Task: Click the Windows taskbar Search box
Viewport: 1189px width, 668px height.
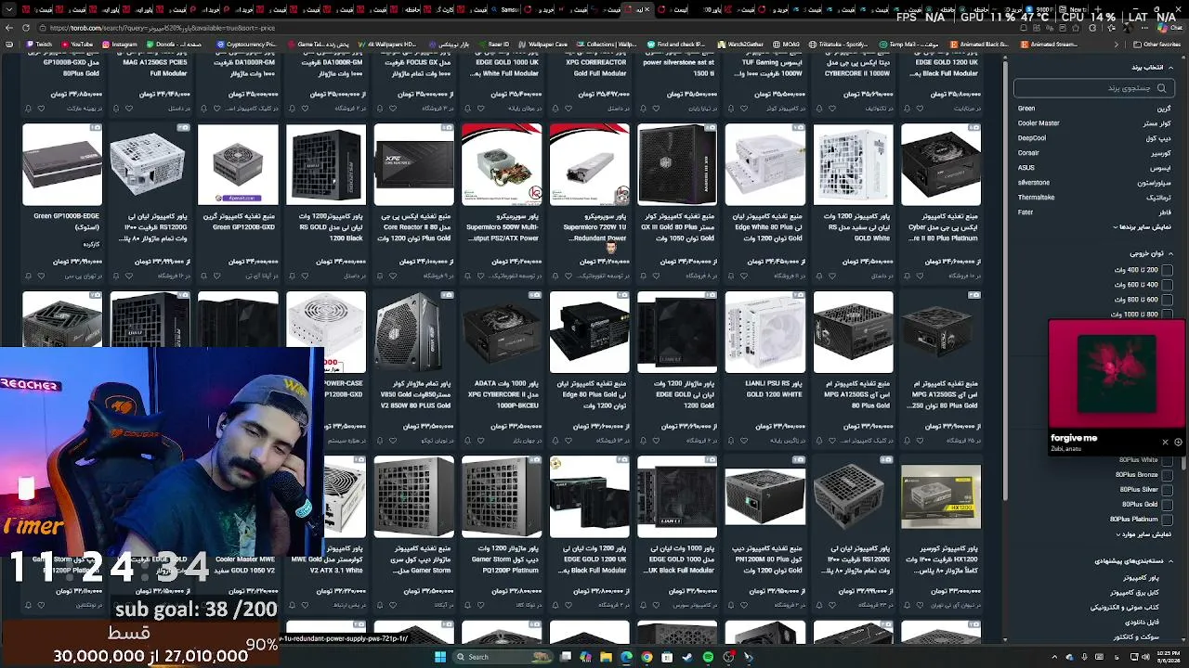Action: tap(502, 657)
